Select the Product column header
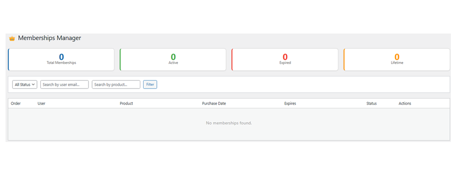Screen dimensions: 456x192 [126, 103]
